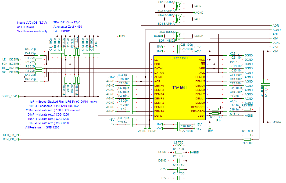Click the DEM_CK_N port label

coord(10,139)
